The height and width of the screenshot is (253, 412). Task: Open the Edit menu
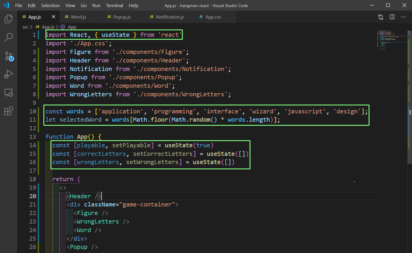[x=32, y=5]
